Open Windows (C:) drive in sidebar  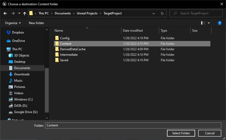23,99
